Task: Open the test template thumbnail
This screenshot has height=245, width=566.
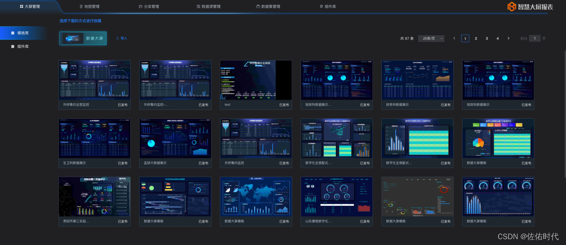Action: point(256,80)
